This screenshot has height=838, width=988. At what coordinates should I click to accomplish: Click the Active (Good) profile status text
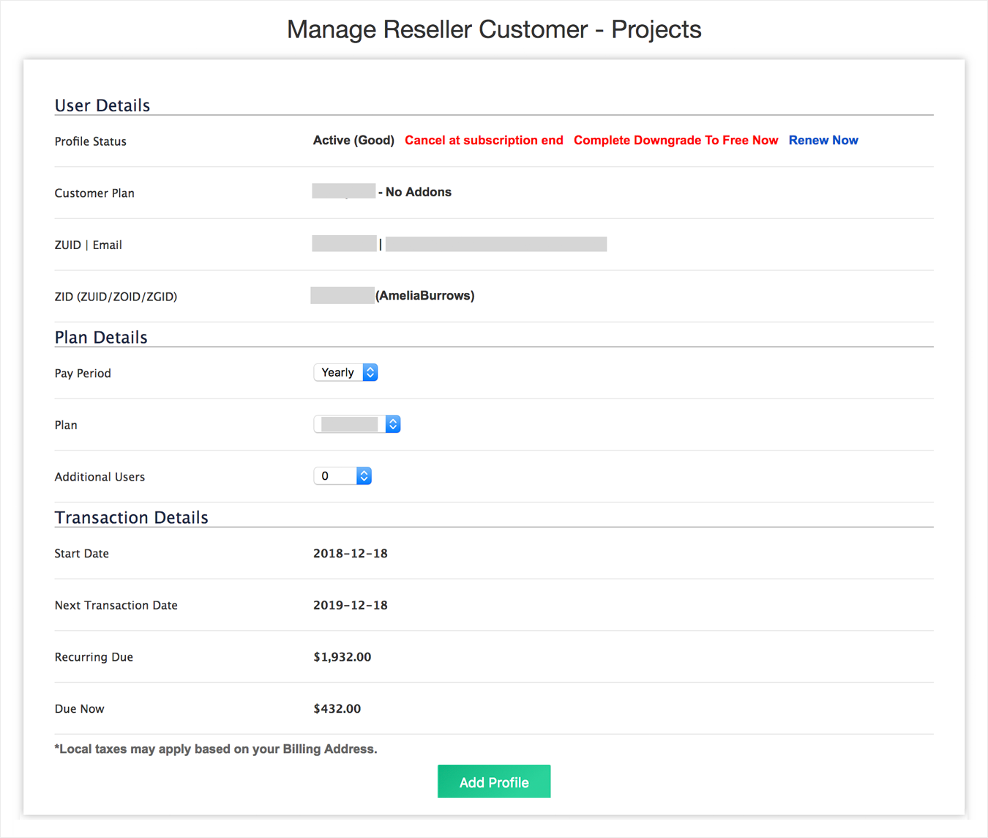coord(353,141)
